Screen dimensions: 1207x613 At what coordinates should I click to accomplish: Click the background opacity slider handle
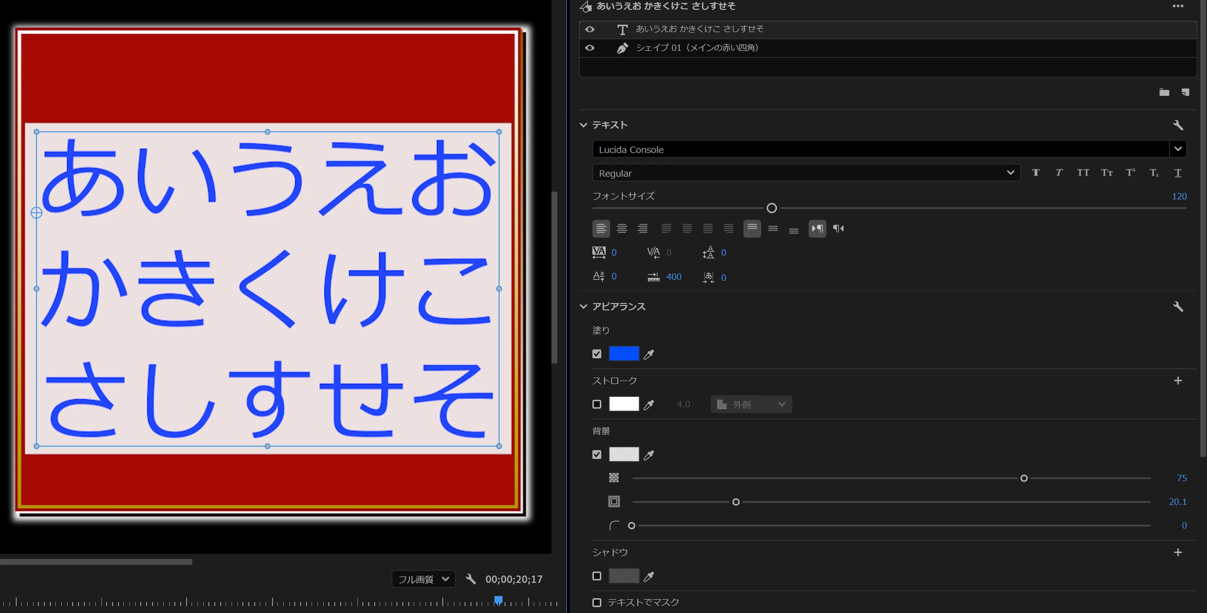[1024, 478]
